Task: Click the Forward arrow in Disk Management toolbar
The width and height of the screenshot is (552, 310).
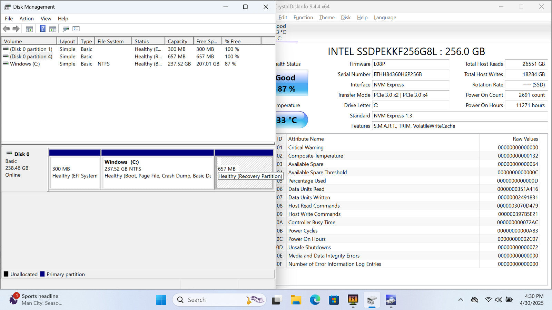Action: click(x=16, y=29)
